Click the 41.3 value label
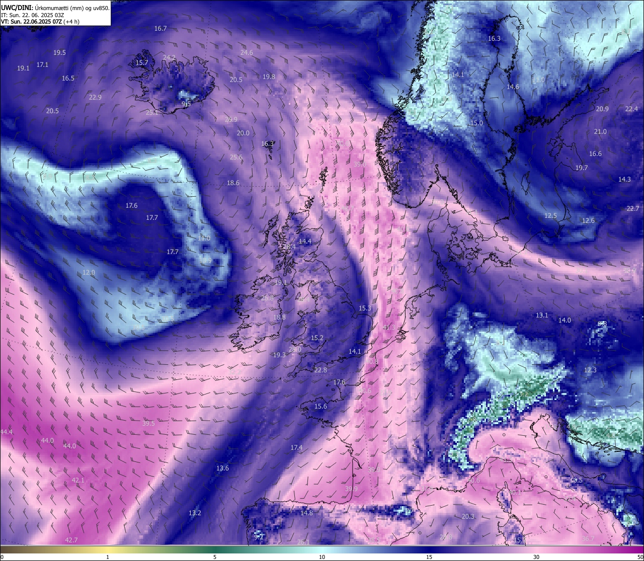Screen dimensions: 644x561 pos(388,327)
